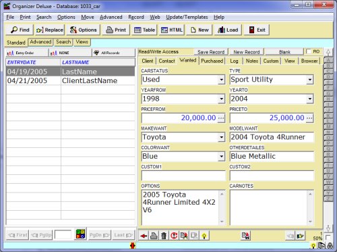The image size is (337, 252).
Task: Click the red left arrow icon
Action: (x=144, y=236)
